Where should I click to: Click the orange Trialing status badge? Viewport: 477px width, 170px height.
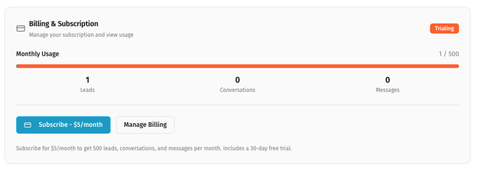pos(444,28)
